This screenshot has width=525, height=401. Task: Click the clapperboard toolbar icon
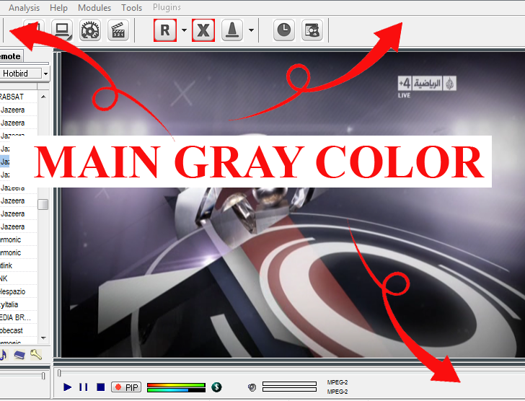[118, 30]
